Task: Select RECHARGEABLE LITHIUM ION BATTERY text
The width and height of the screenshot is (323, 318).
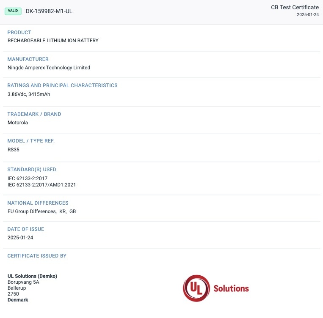Action: 53,41
